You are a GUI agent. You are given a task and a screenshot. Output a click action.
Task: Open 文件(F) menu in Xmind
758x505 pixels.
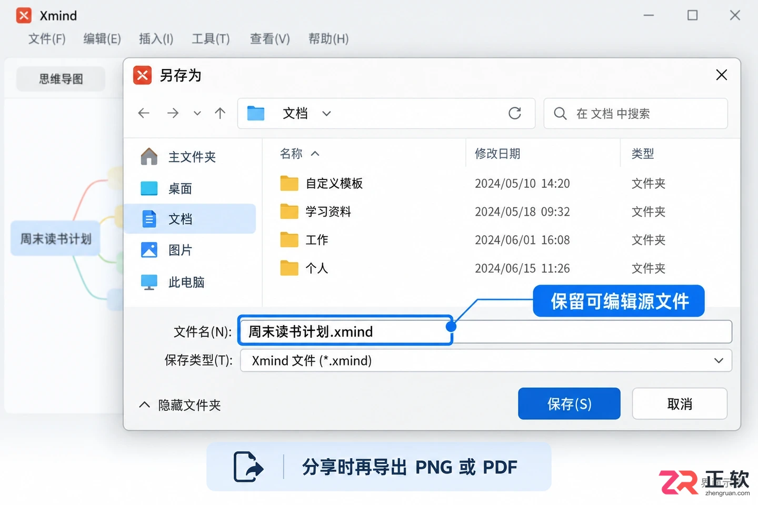pyautogui.click(x=47, y=39)
